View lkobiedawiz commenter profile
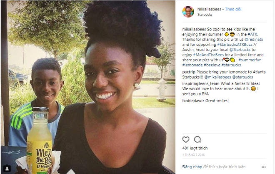Viewport: 275px width, 174px height. coord(193,101)
